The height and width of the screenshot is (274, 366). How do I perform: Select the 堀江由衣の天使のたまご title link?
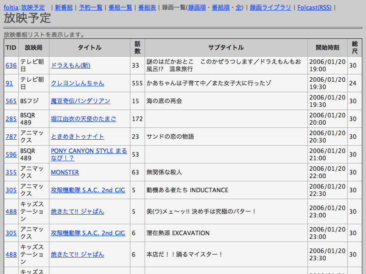click(x=83, y=119)
